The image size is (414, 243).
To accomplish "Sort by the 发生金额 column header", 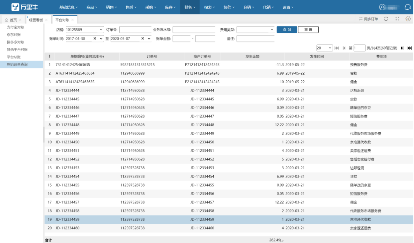I will tap(252, 56).
